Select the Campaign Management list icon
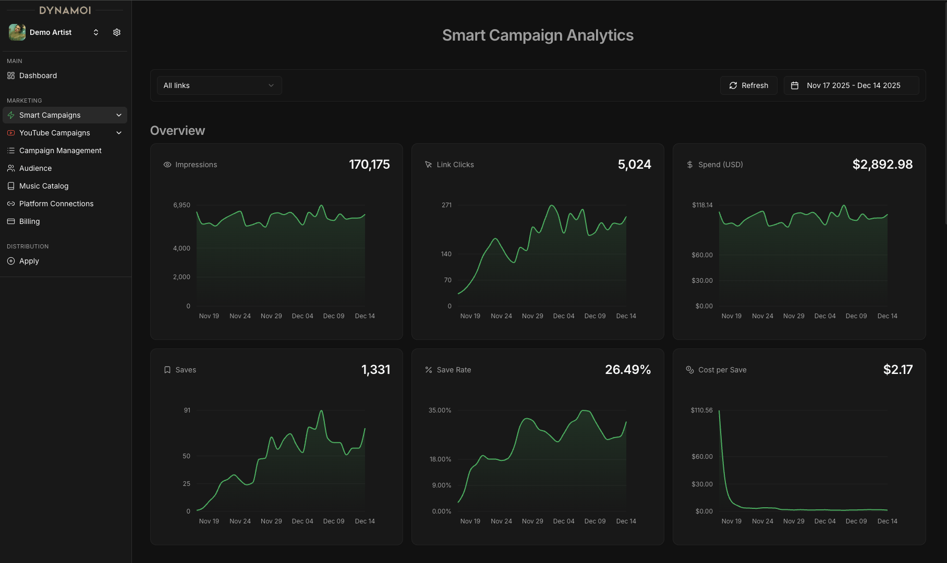 pos(10,151)
